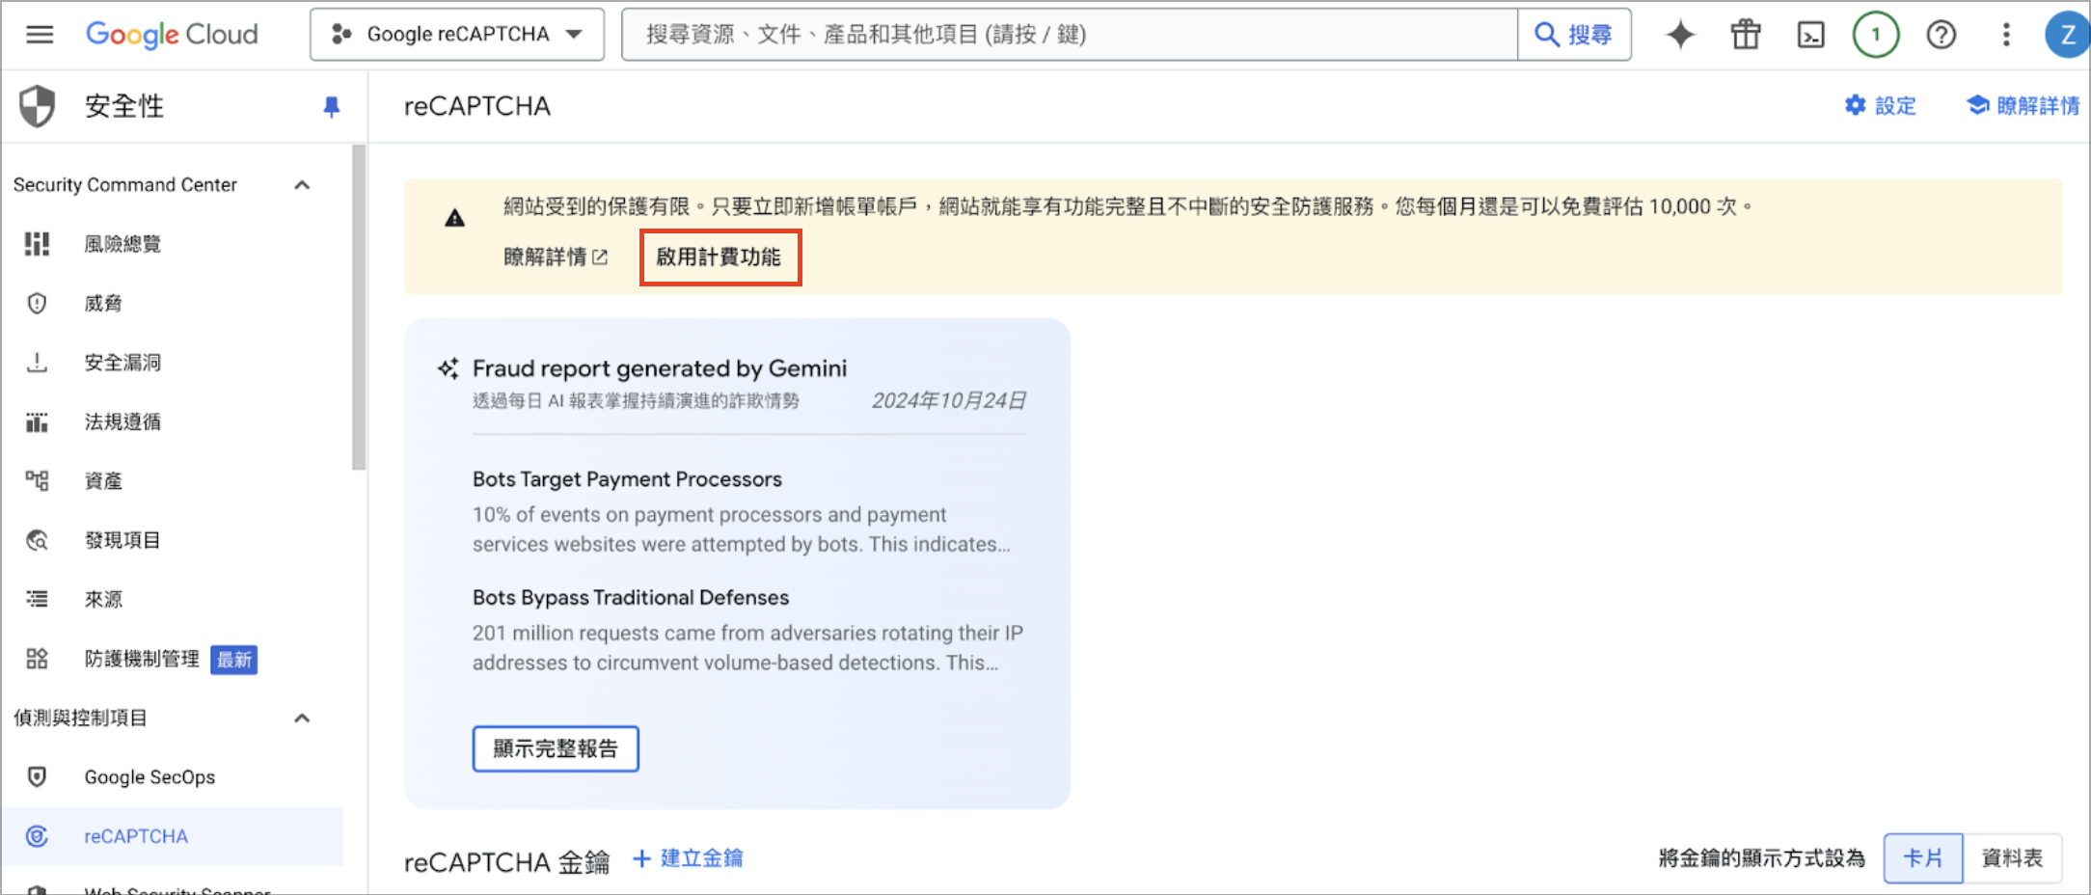2091x895 pixels.
Task: Click the 建立金鑰 create key link
Action: (x=688, y=858)
